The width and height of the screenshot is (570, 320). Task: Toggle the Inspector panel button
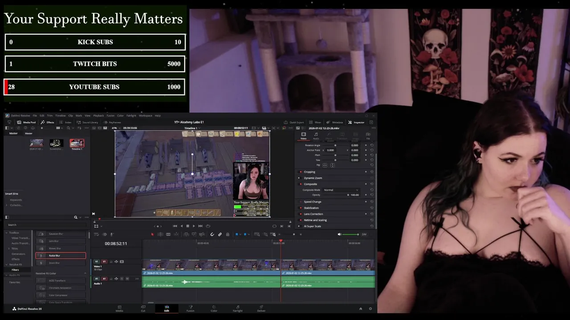click(356, 122)
